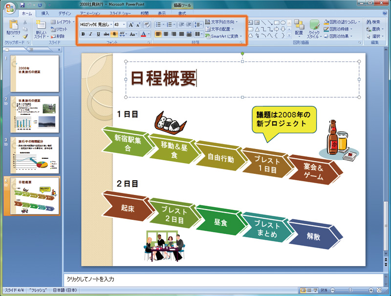Click the zoom slider handle
Image resolution: width=391 pixels, height=296 pixels.
(350, 290)
